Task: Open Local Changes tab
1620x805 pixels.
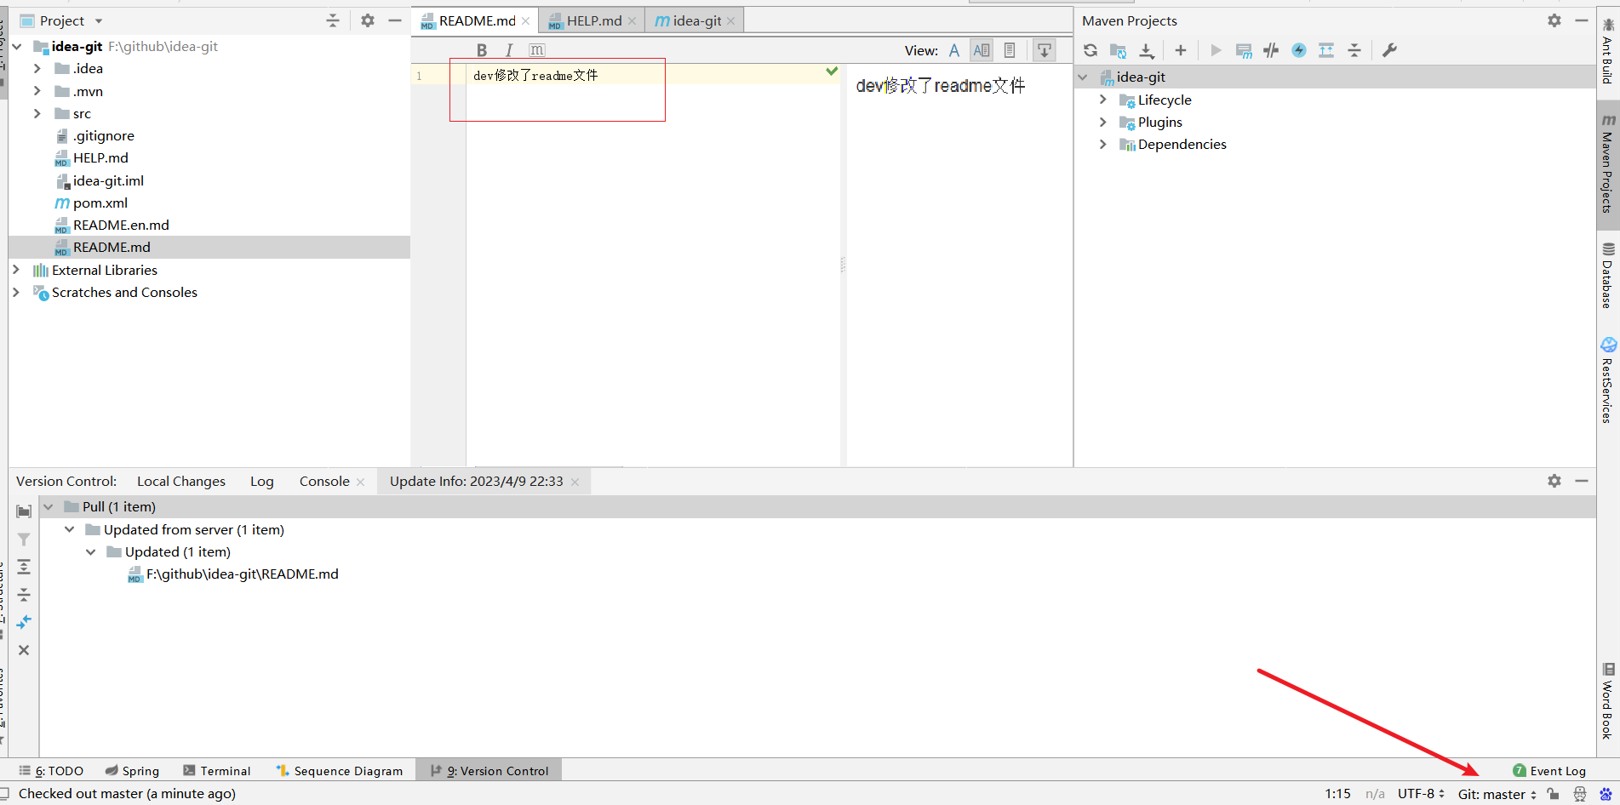Action: [x=181, y=481]
